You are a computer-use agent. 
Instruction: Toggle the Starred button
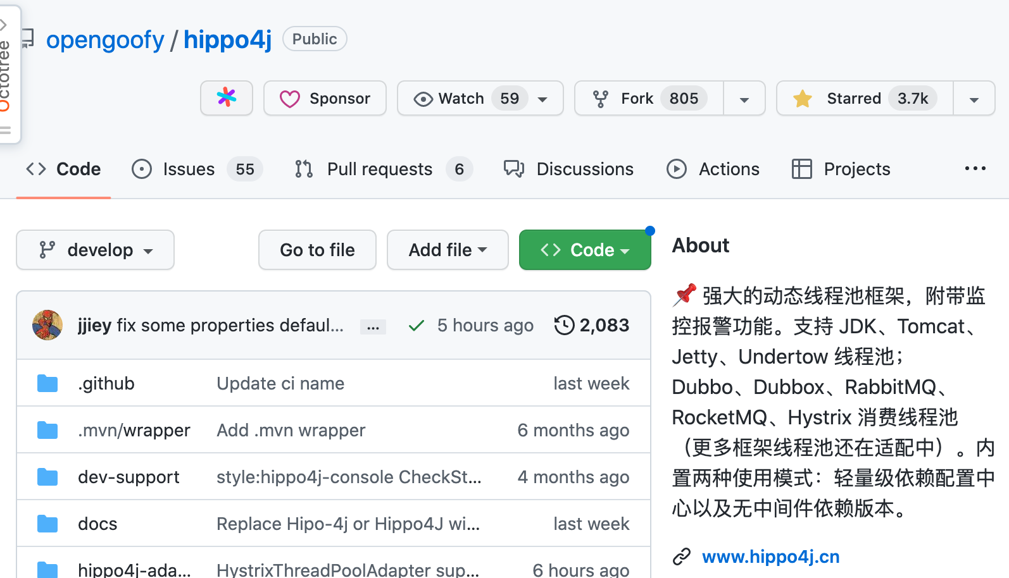point(865,98)
